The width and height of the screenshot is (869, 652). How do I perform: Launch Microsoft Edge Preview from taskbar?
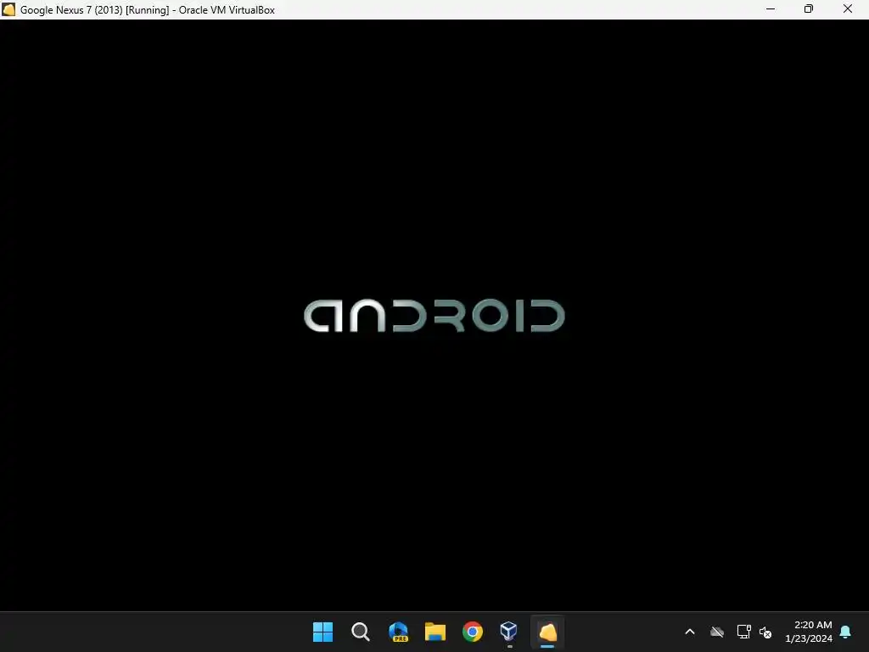(x=398, y=632)
